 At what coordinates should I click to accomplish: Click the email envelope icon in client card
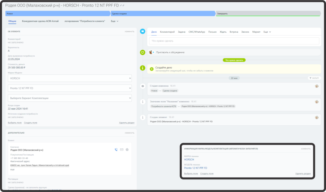click(x=122, y=150)
